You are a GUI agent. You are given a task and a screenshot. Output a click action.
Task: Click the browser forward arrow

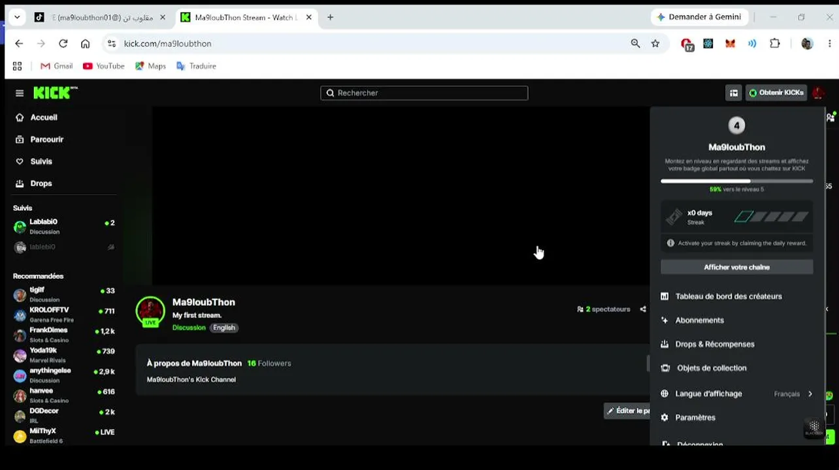(41, 44)
